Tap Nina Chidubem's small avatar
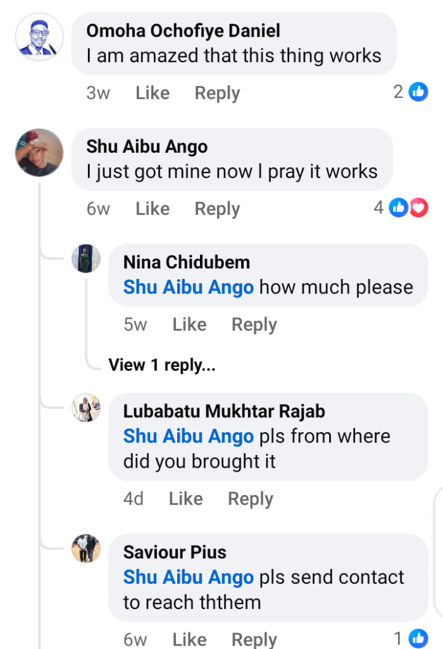443x649 pixels. [85, 259]
